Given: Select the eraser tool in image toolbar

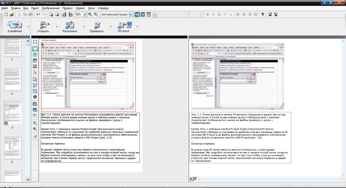Looking at the screenshot, I should pyautogui.click(x=35, y=136).
